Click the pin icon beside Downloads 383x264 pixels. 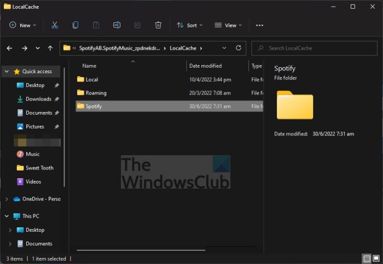(57, 99)
